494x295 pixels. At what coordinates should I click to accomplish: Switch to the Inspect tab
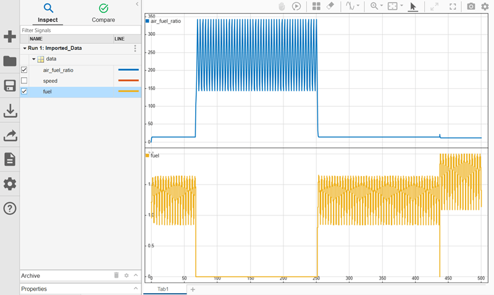(48, 13)
